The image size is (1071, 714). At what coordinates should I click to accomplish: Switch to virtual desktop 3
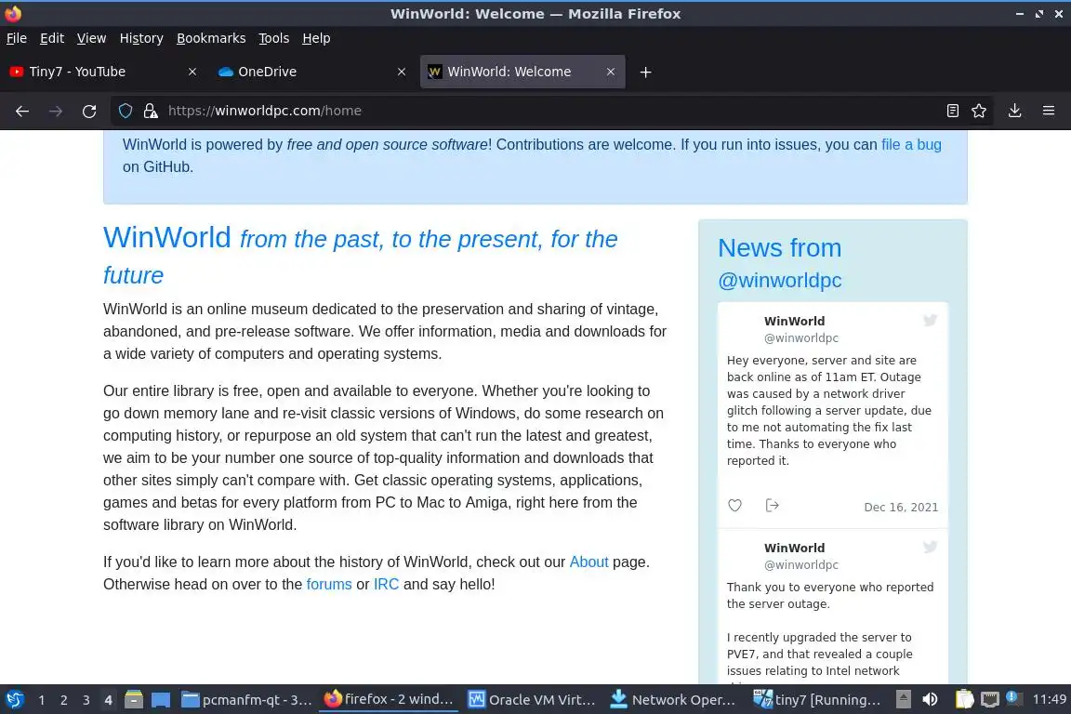click(x=86, y=700)
